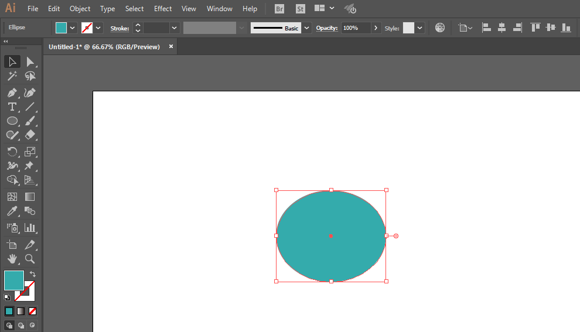Screen dimensions: 580x332
Task: Click Horizontal Align Left
Action: [x=486, y=28]
